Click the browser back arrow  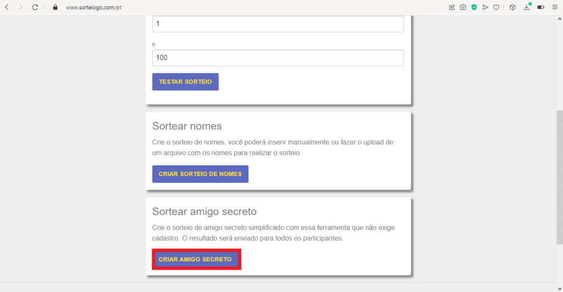tap(7, 7)
